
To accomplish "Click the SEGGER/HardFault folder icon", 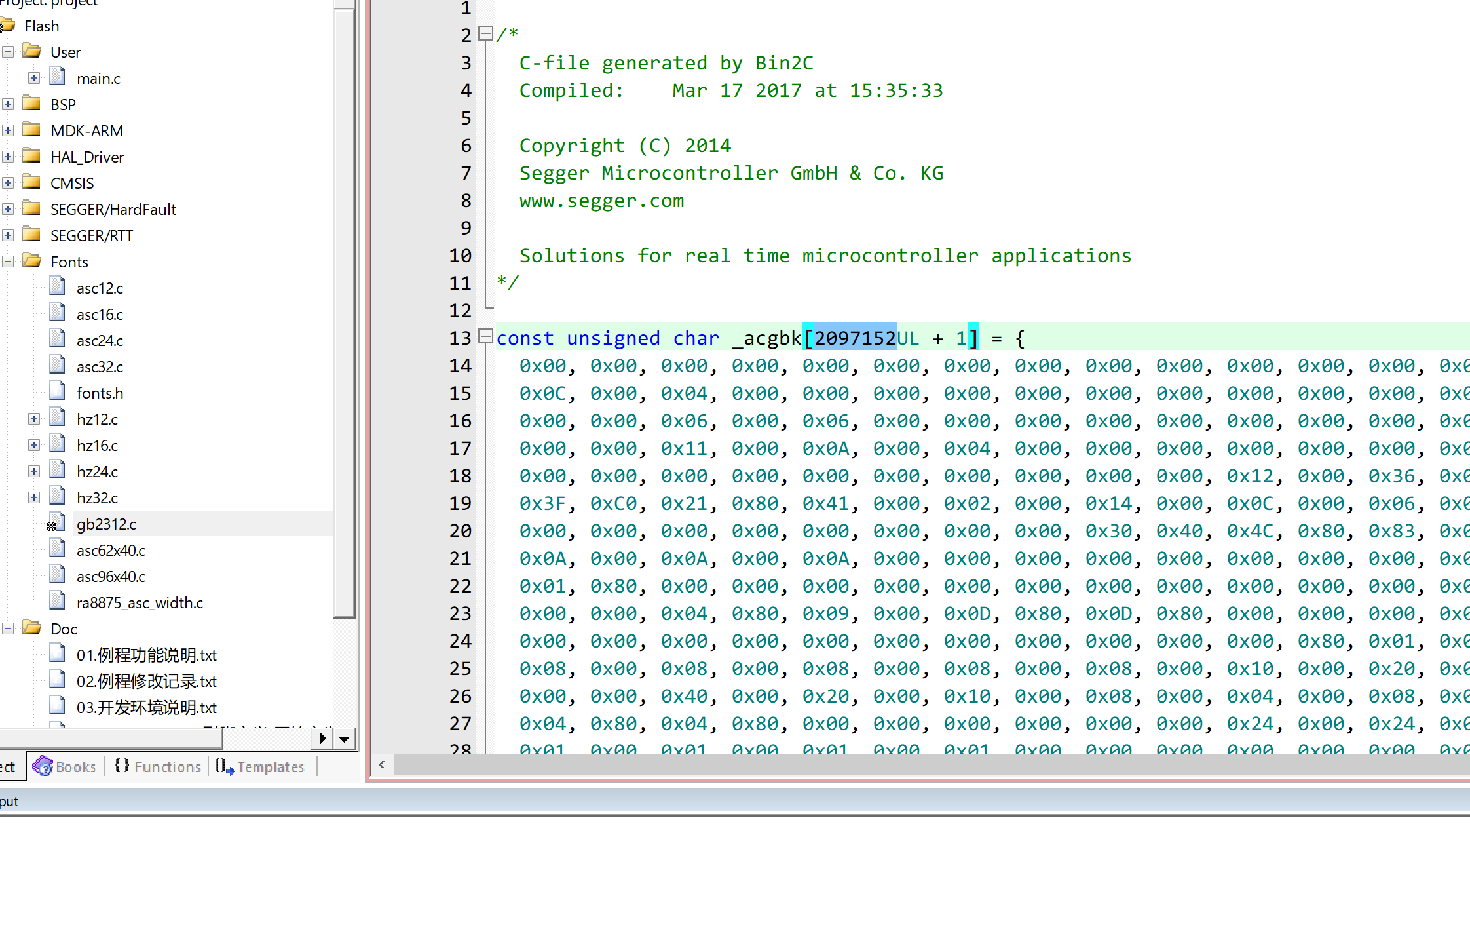I will coord(31,208).
